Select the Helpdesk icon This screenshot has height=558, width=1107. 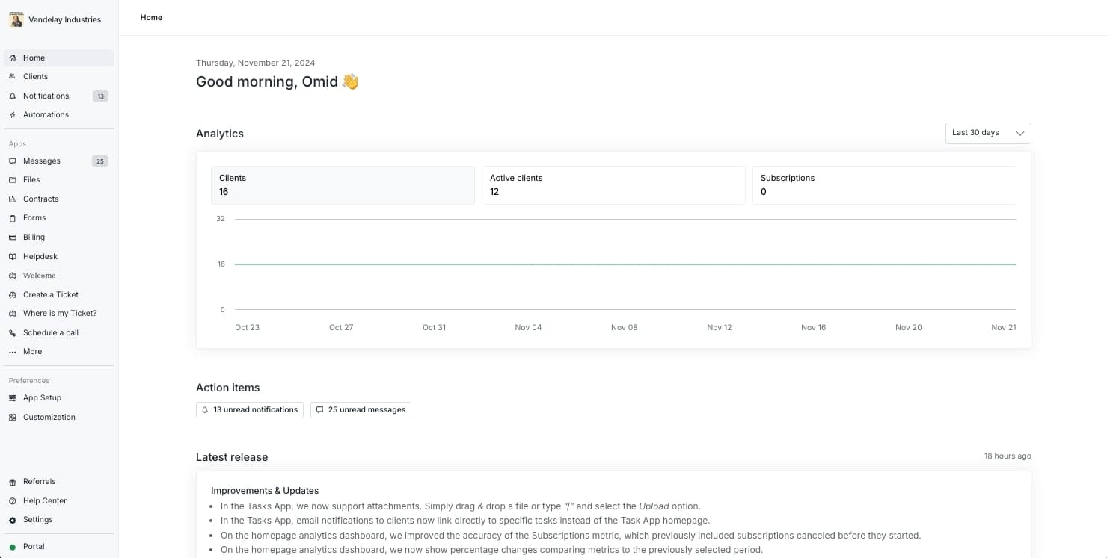(x=12, y=256)
